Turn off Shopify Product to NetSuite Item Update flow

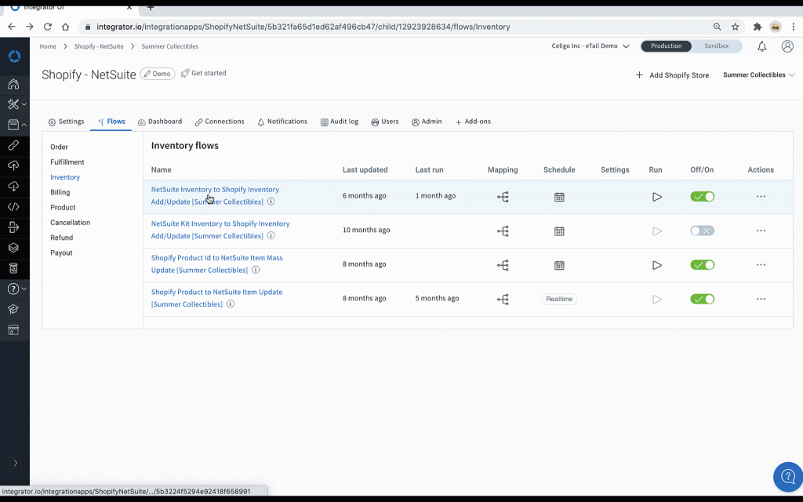702,299
